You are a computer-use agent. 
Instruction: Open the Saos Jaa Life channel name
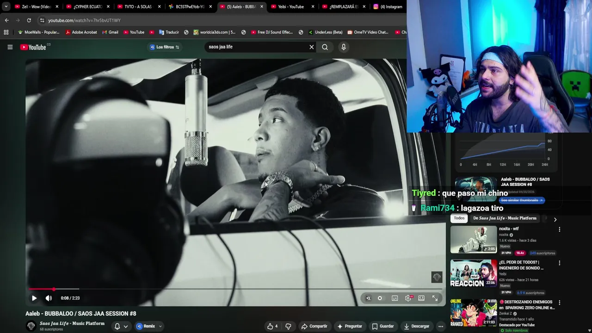[72, 323]
